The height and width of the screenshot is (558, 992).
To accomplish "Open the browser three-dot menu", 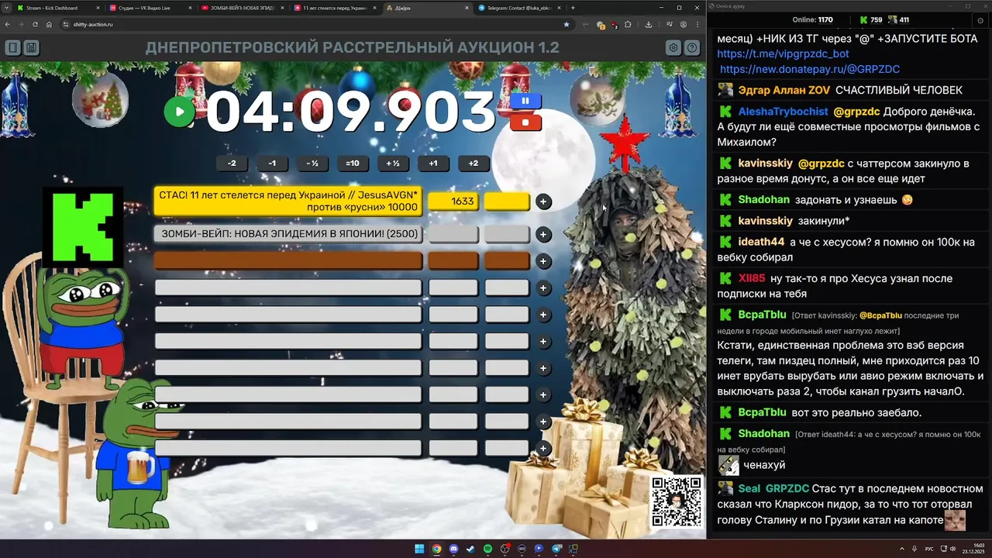I will [x=697, y=24].
